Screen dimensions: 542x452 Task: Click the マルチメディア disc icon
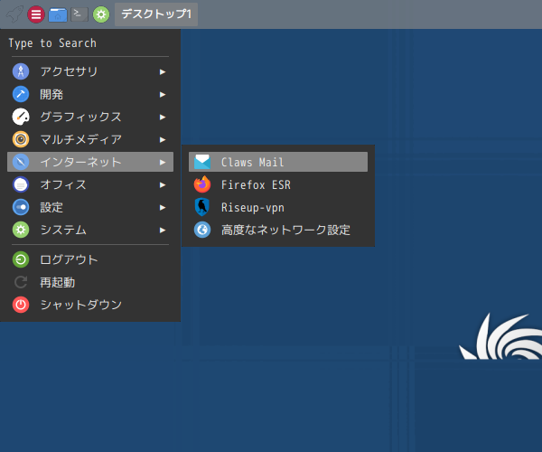21,139
